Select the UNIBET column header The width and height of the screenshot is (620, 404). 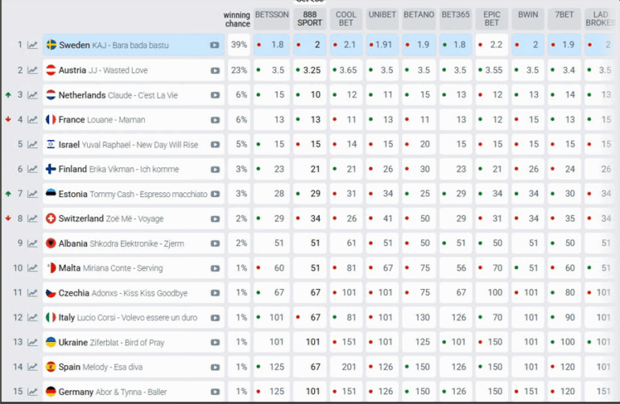tap(382, 19)
